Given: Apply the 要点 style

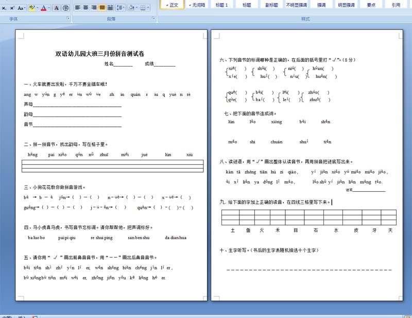Looking at the screenshot, I should tap(371, 5).
